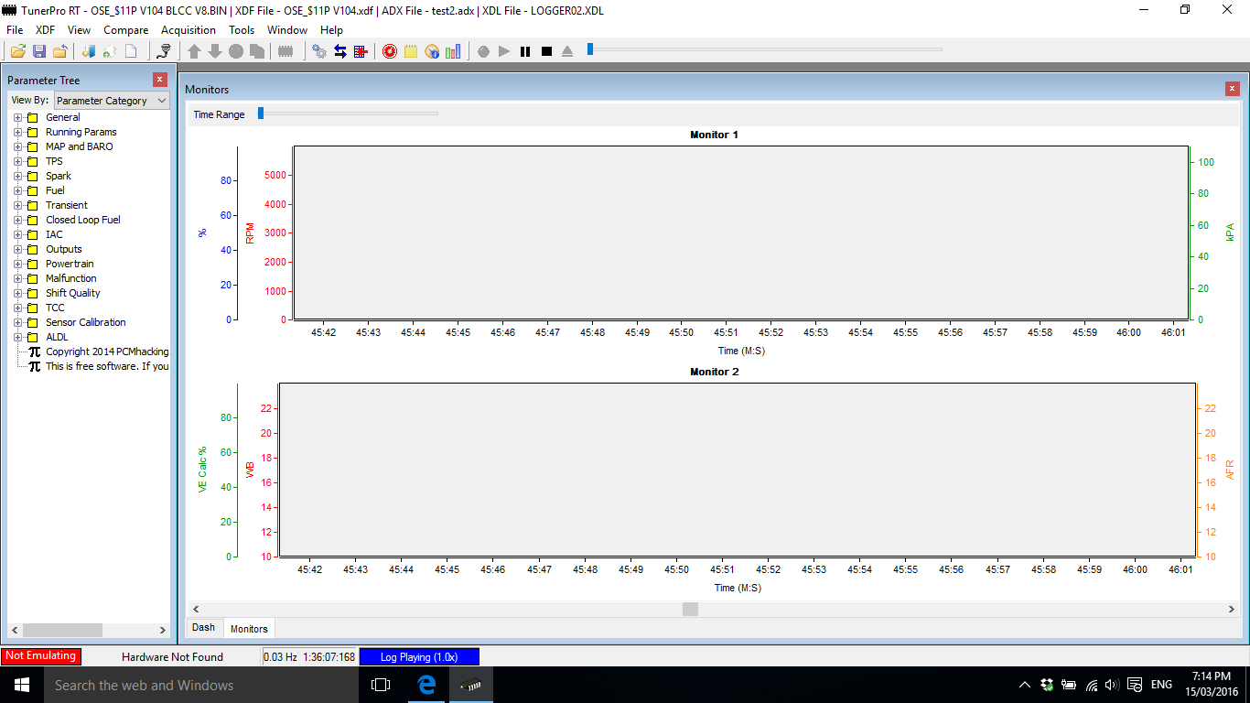Pause the log playback
This screenshot has width=1250, height=703.
click(x=525, y=51)
